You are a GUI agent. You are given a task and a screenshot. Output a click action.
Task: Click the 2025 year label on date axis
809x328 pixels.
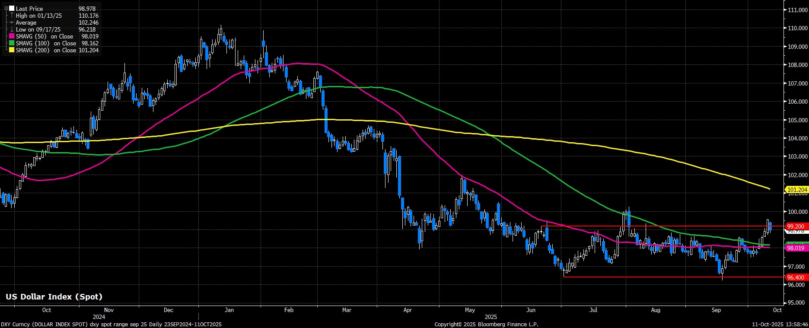click(490, 316)
